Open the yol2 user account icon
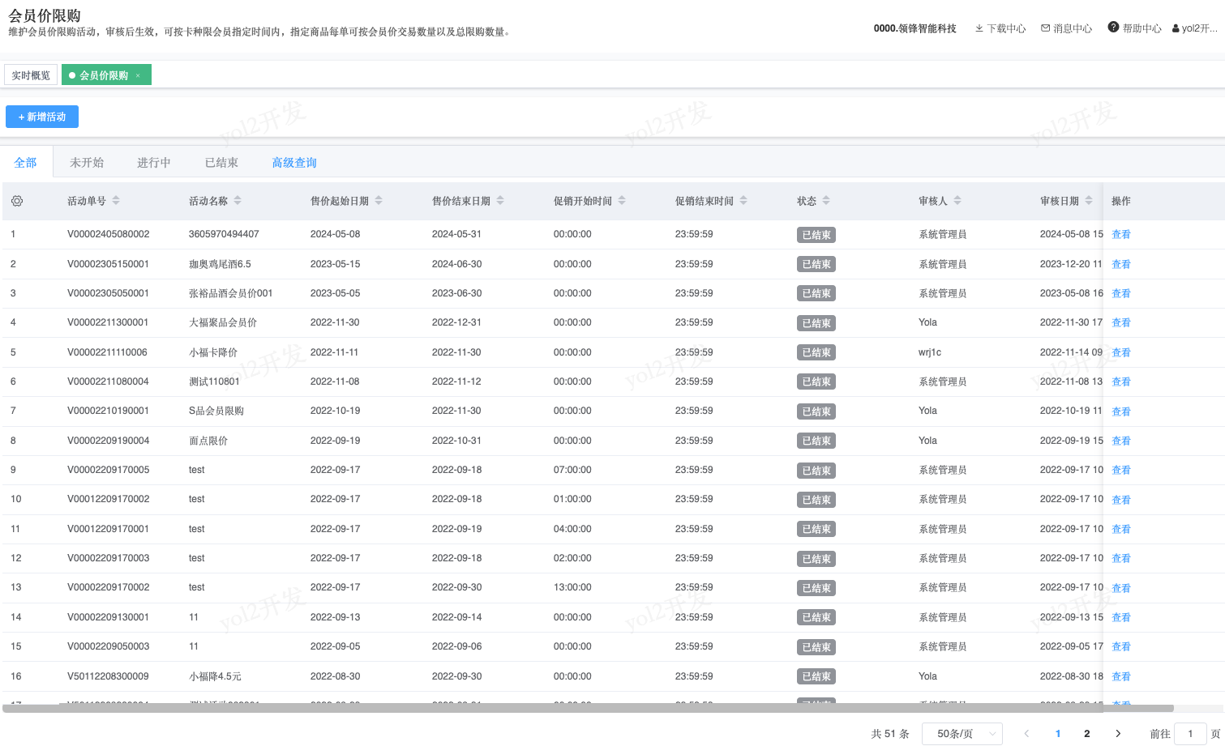This screenshot has height=746, width=1225. [x=1176, y=28]
